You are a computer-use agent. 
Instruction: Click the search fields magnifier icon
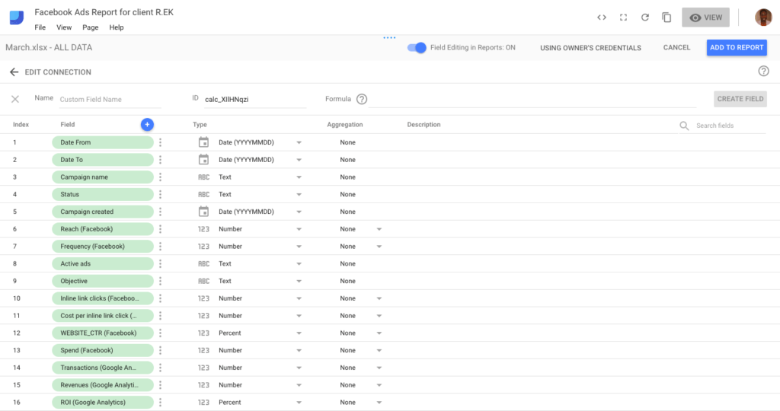685,126
